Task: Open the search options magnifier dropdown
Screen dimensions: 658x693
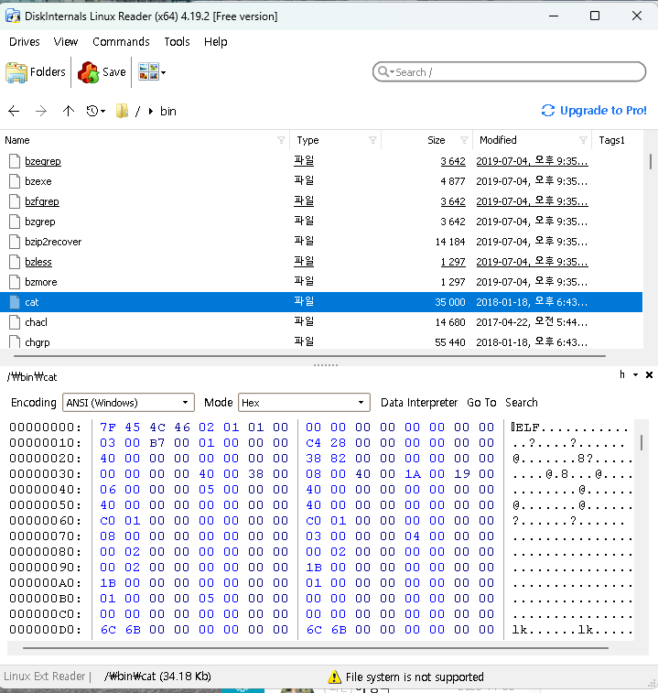Action: [386, 71]
